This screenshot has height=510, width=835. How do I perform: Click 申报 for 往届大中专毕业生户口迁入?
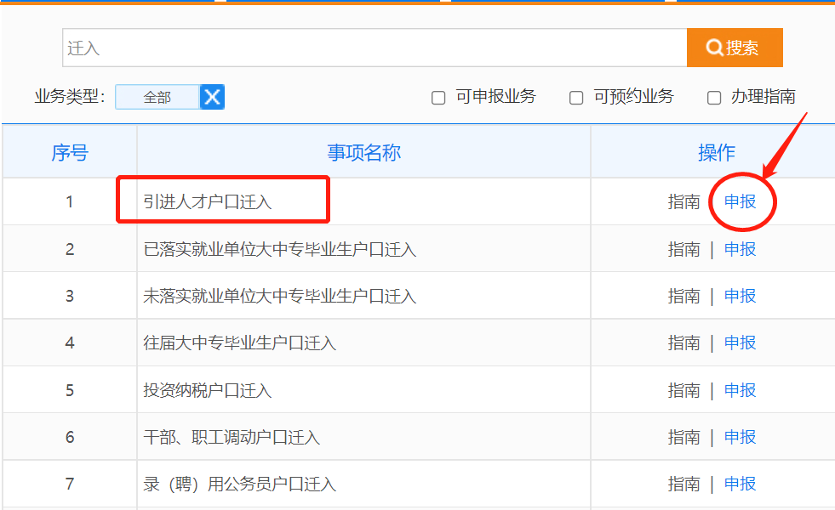740,343
